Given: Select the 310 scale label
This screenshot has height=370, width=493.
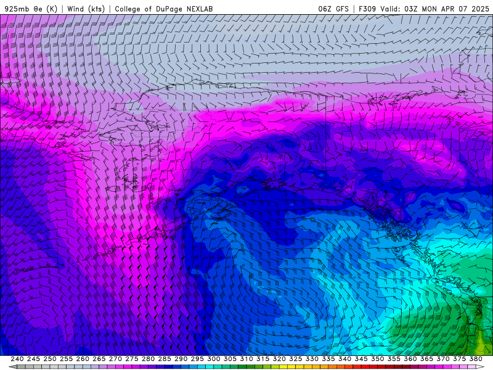Looking at the screenshot, I should click(x=246, y=359).
